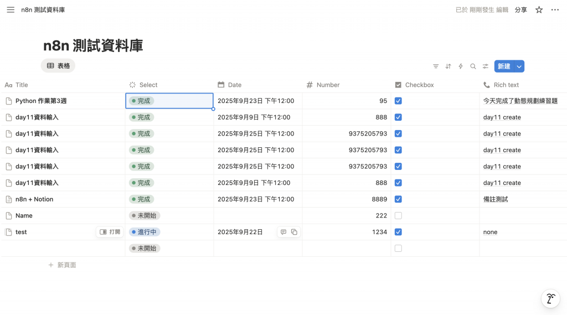
Task: Click empty title cell in the last row
Action: [x=63, y=249]
